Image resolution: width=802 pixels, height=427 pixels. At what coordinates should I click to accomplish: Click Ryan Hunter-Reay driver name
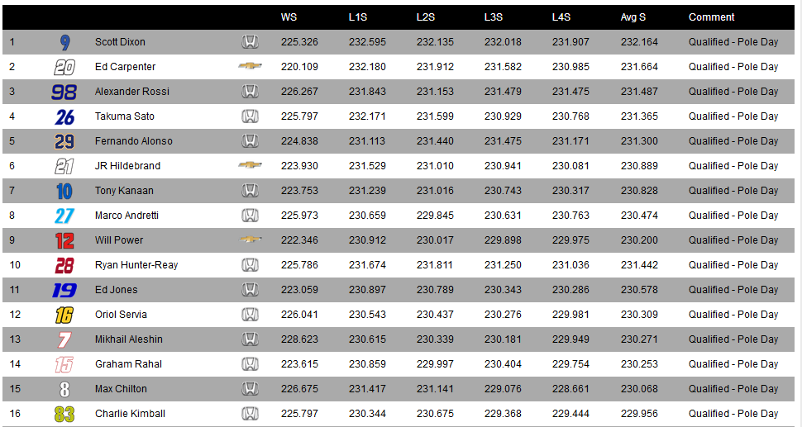[136, 265]
